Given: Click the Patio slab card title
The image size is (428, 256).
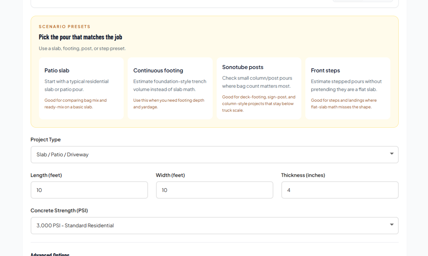Looking at the screenshot, I should coord(57,70).
